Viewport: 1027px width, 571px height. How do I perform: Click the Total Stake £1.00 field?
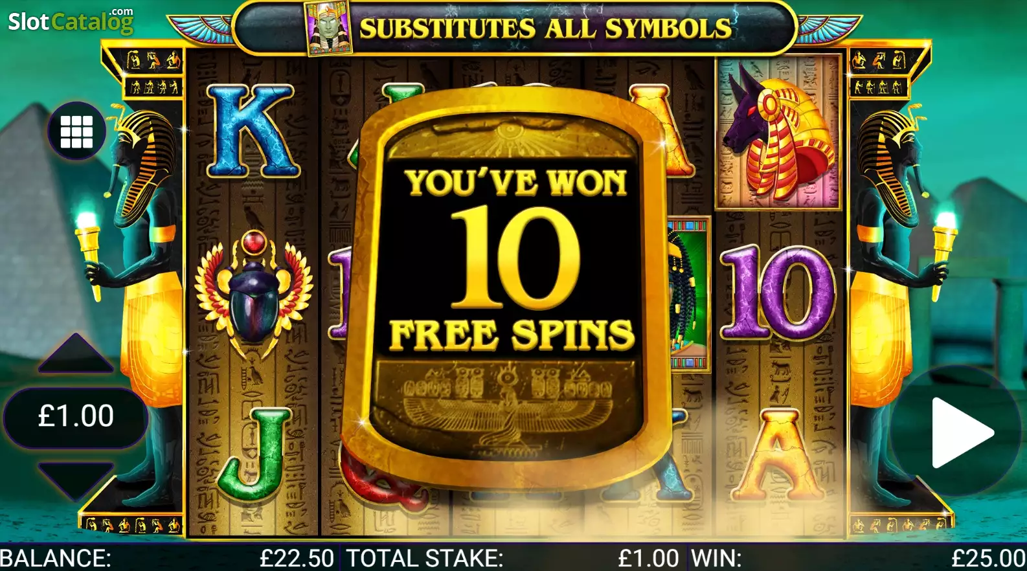point(513,557)
